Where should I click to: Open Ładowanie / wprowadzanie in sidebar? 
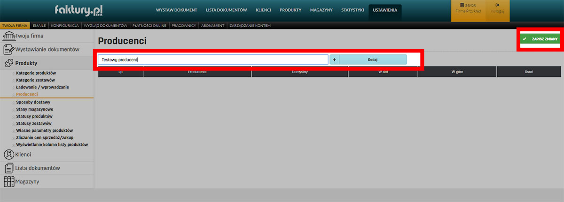[x=42, y=87]
